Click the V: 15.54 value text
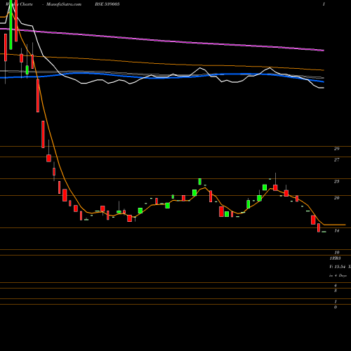This screenshot has height=351, width=351. 337,267
